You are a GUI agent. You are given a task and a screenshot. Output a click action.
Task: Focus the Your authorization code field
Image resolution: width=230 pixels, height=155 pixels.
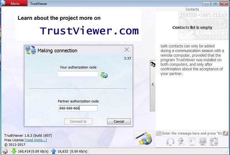point(78,74)
